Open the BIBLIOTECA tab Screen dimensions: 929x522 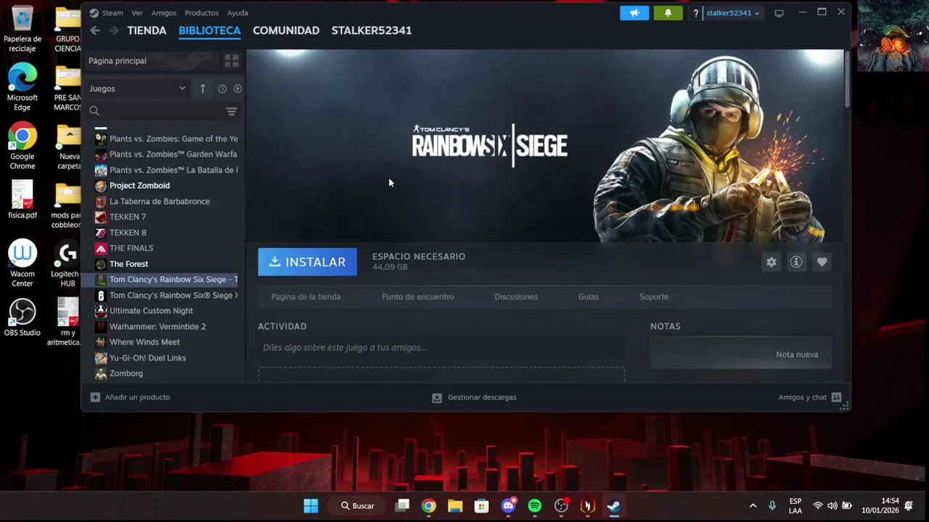coord(209,30)
